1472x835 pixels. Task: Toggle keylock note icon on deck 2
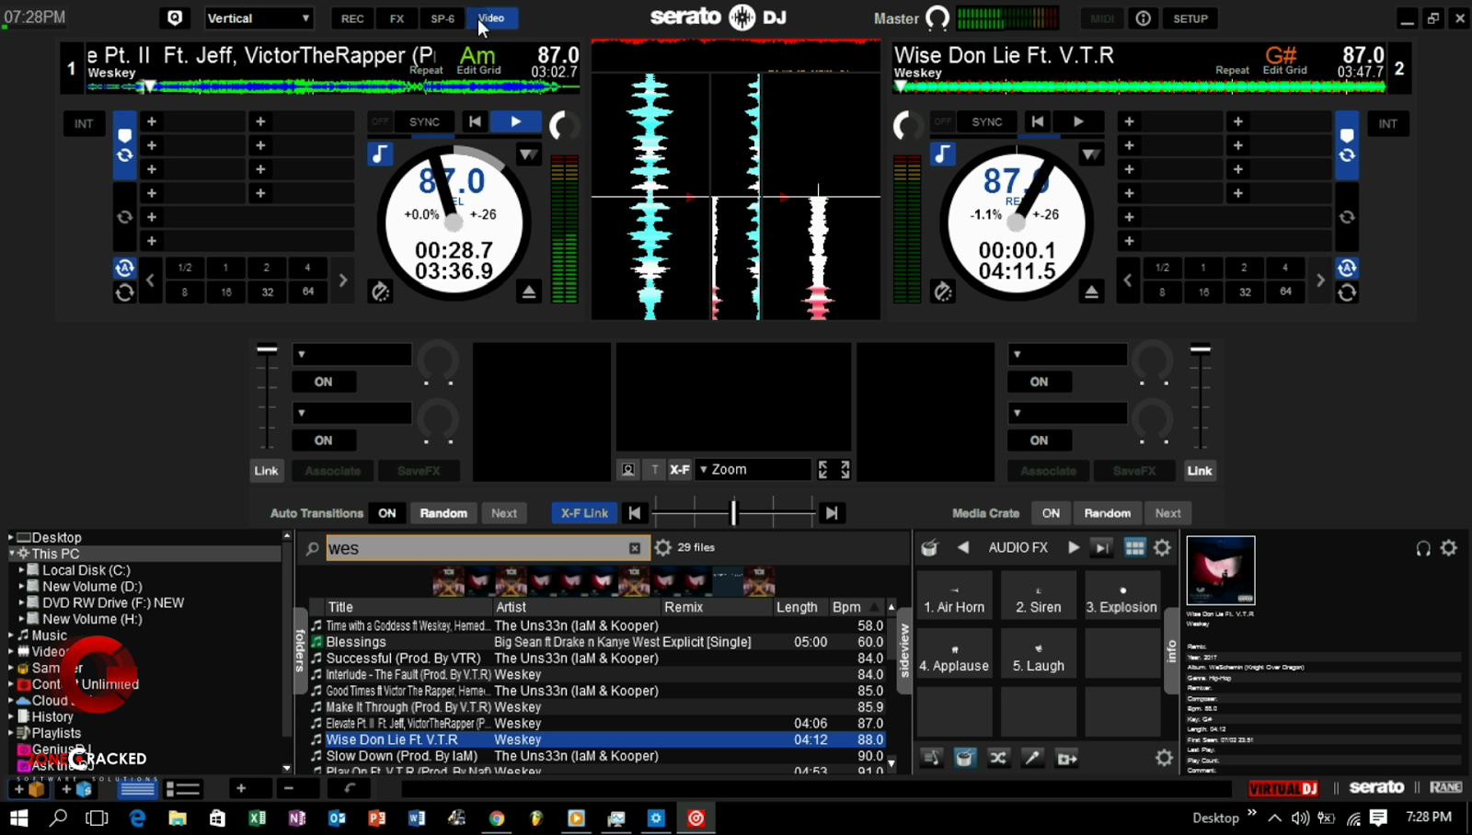tap(942, 154)
